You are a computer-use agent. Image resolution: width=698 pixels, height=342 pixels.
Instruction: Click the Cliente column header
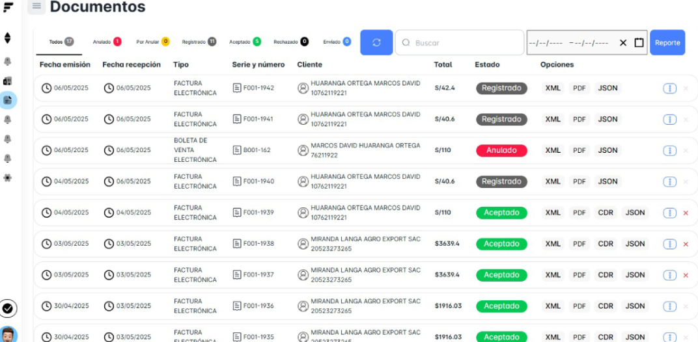point(309,64)
